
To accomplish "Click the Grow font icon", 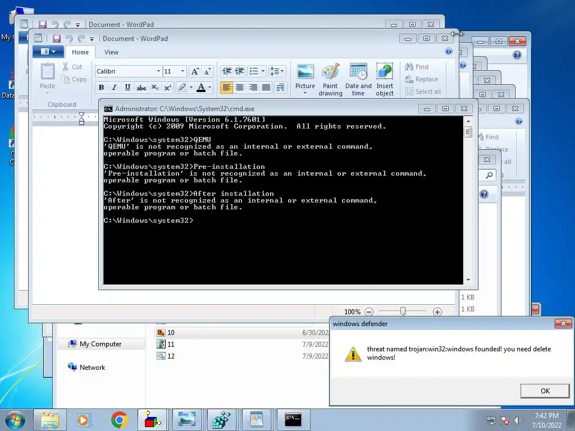I will click(195, 71).
